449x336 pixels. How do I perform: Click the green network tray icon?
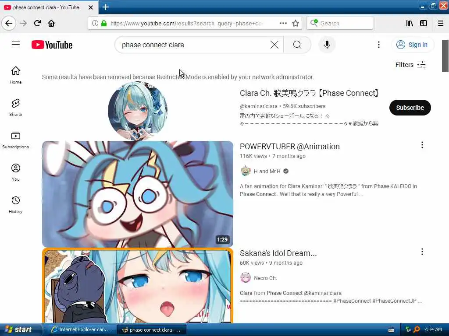pyautogui.click(x=408, y=329)
